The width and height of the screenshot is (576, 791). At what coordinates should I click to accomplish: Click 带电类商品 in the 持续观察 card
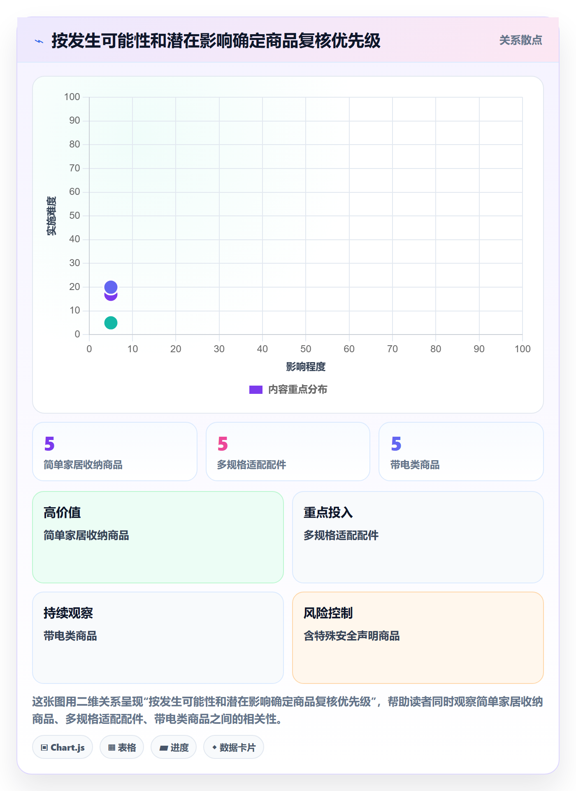pyautogui.click(x=70, y=636)
